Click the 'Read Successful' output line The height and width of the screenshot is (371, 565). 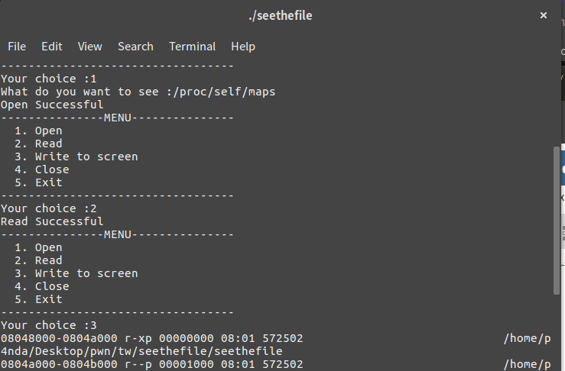click(x=52, y=221)
